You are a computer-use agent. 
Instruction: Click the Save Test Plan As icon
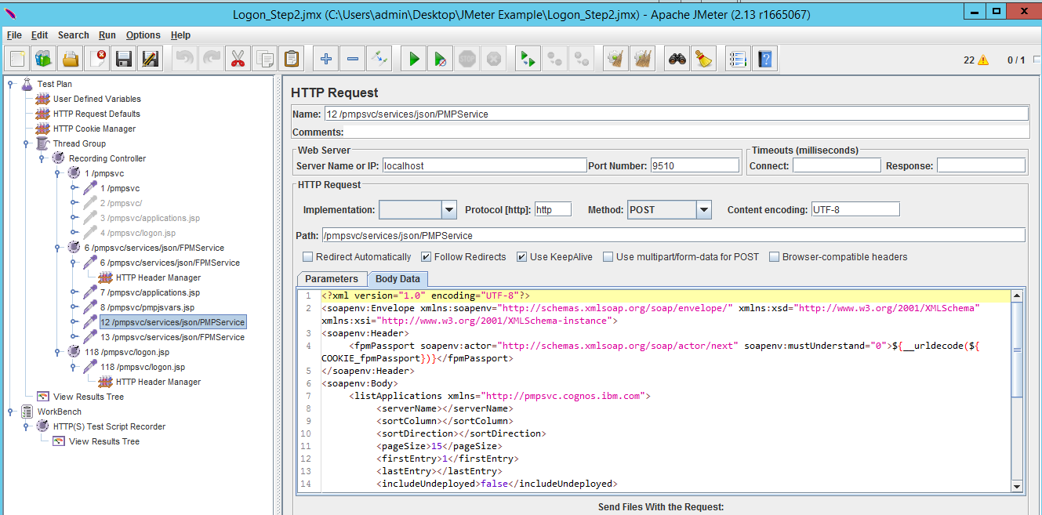coord(151,58)
